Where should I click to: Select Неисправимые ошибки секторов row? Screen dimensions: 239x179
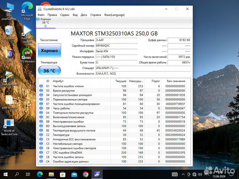click(x=112, y=148)
